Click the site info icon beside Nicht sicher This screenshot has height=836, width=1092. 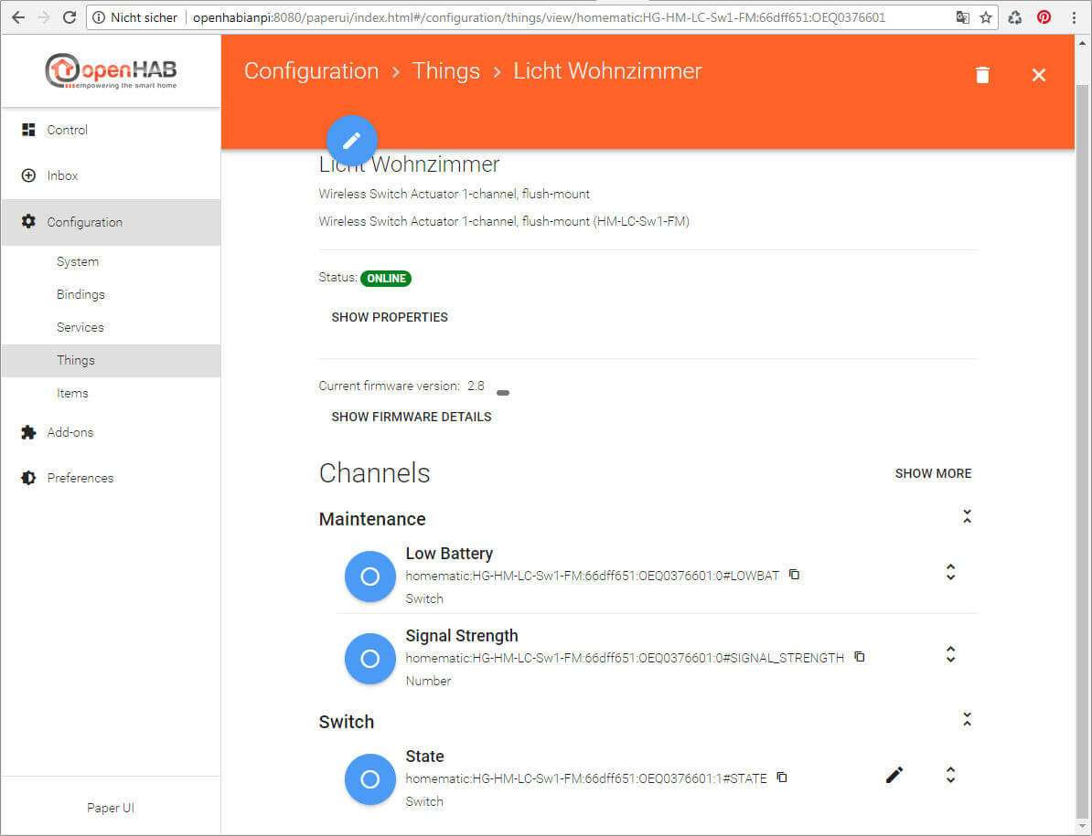tap(99, 17)
